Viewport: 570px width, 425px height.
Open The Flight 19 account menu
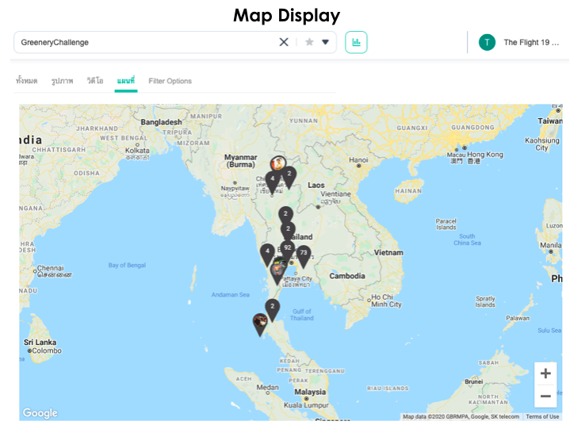(530, 43)
